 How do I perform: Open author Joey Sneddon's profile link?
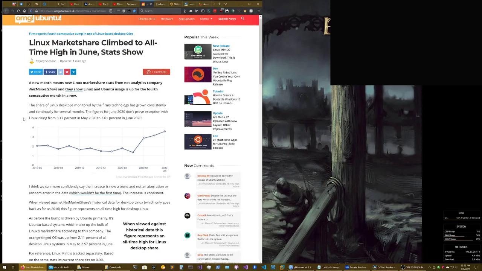47,61
